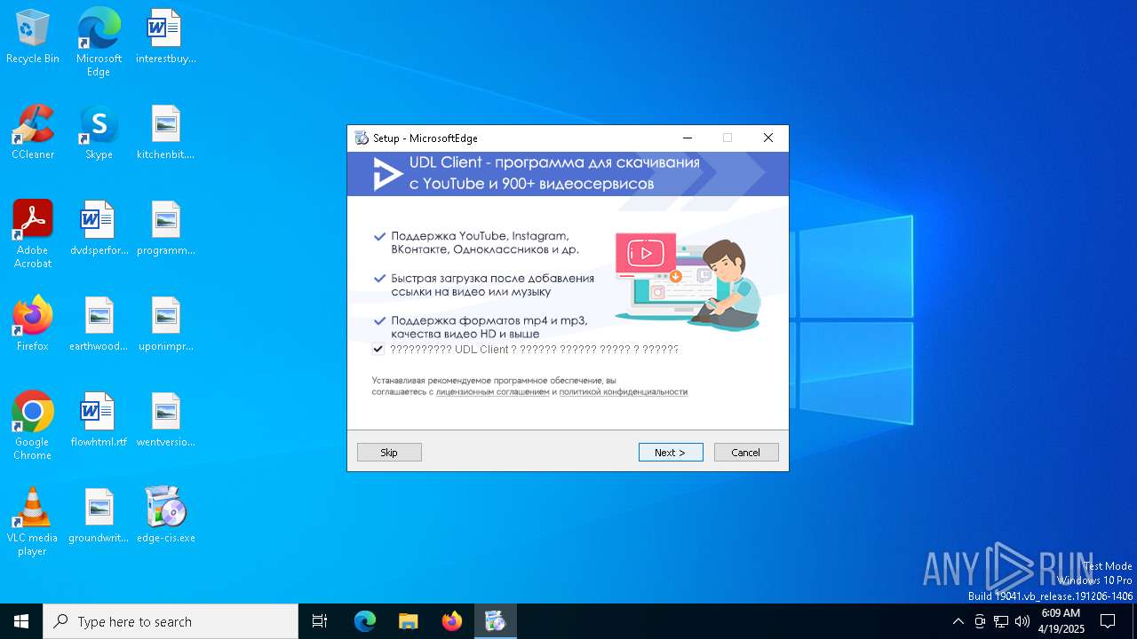The width and height of the screenshot is (1137, 639).
Task: Open the network status tray icon
Action: [1001, 621]
